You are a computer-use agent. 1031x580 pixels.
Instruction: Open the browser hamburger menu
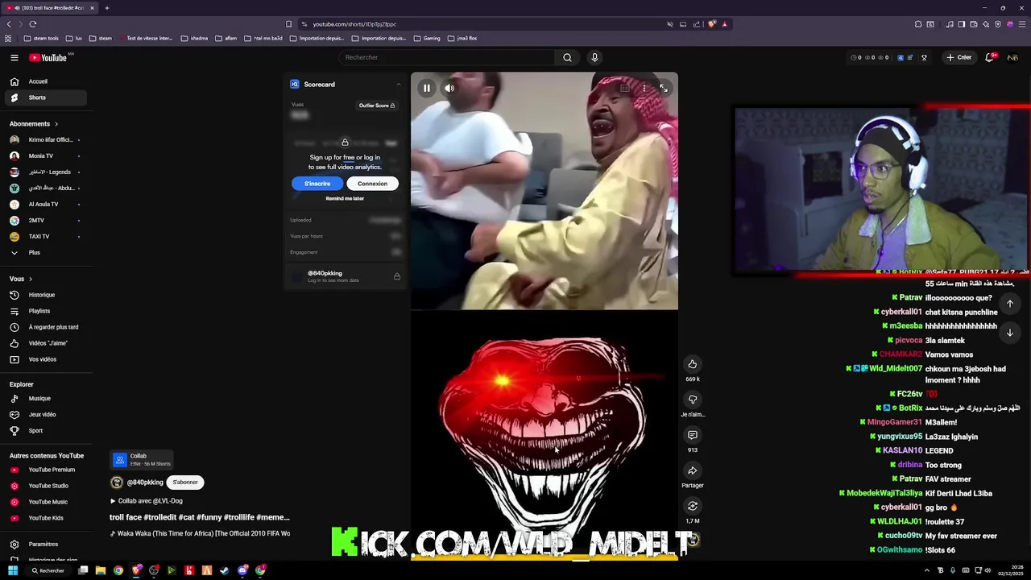tap(1022, 24)
